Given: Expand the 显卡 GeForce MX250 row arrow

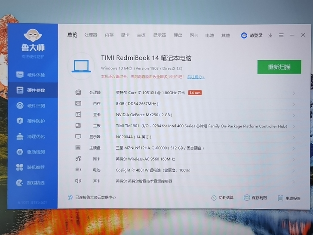Looking at the screenshot, I should coord(294,115).
